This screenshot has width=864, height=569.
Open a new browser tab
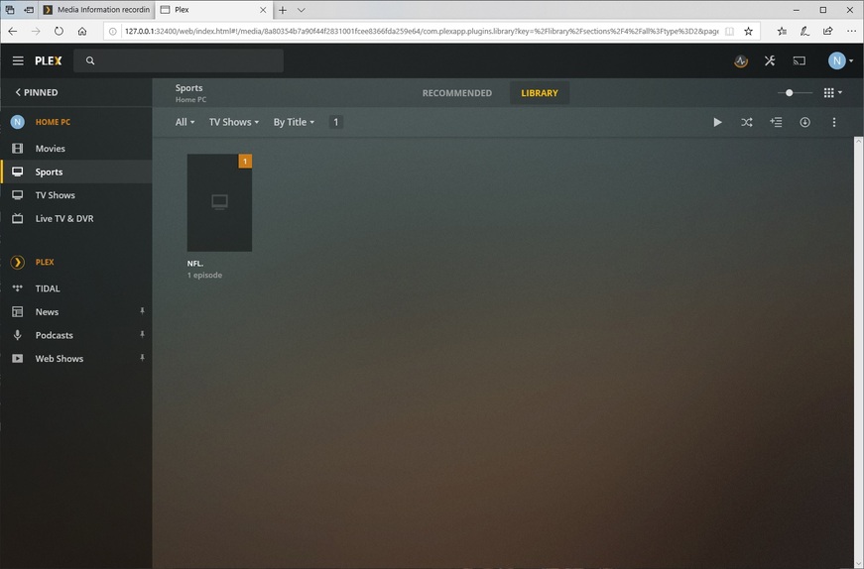tap(283, 10)
